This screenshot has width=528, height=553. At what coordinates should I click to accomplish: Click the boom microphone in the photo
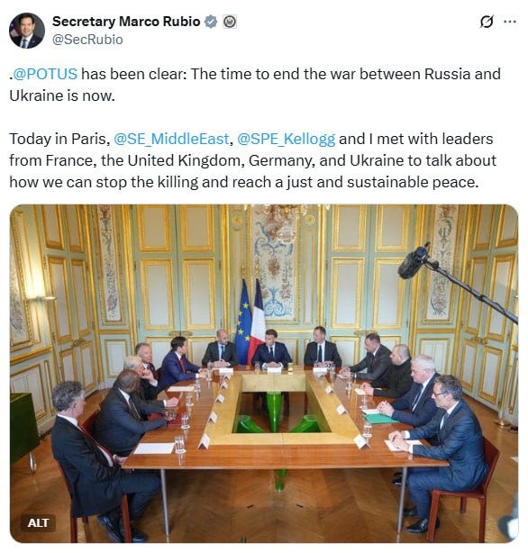(x=458, y=282)
